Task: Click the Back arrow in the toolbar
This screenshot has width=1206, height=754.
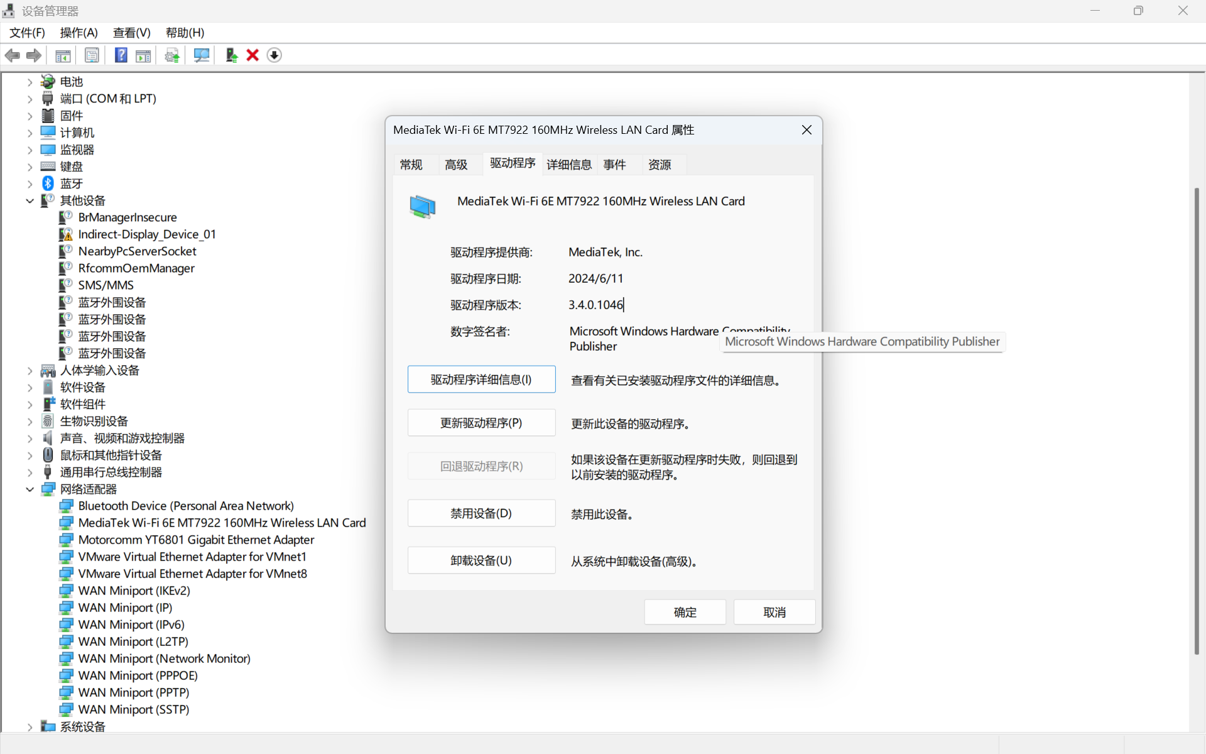Action: pos(13,55)
